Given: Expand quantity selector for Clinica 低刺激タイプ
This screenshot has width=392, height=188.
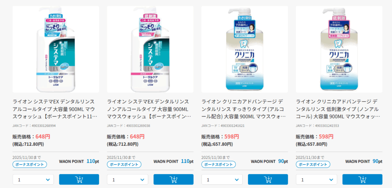Looking at the screenshot, I should (x=317, y=180).
